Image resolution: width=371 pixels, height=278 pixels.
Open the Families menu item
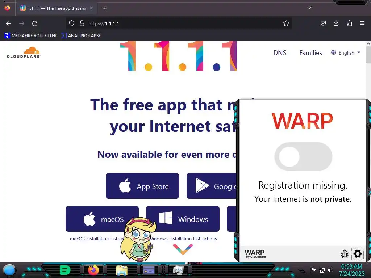click(310, 53)
